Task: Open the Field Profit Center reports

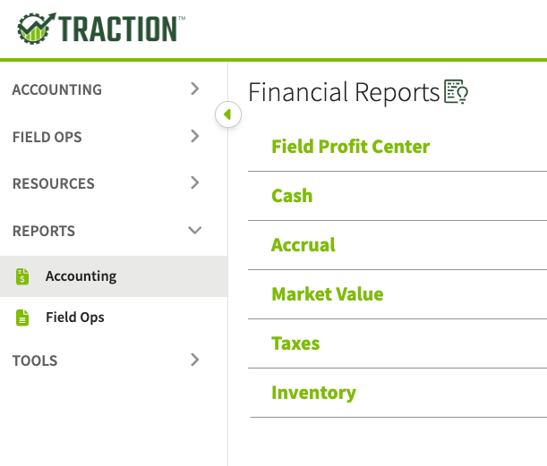Action: click(351, 147)
